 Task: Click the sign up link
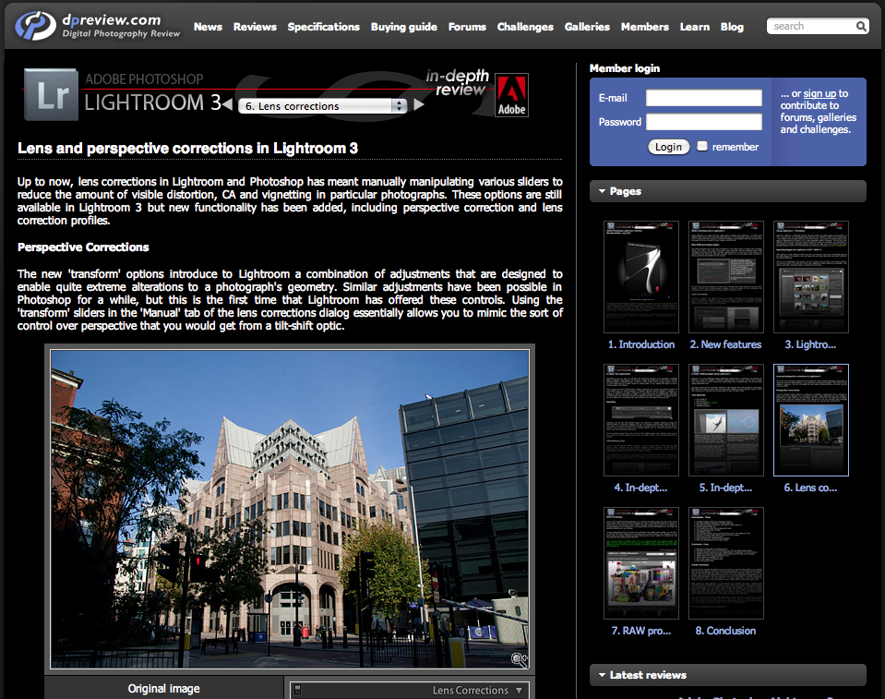tap(819, 94)
